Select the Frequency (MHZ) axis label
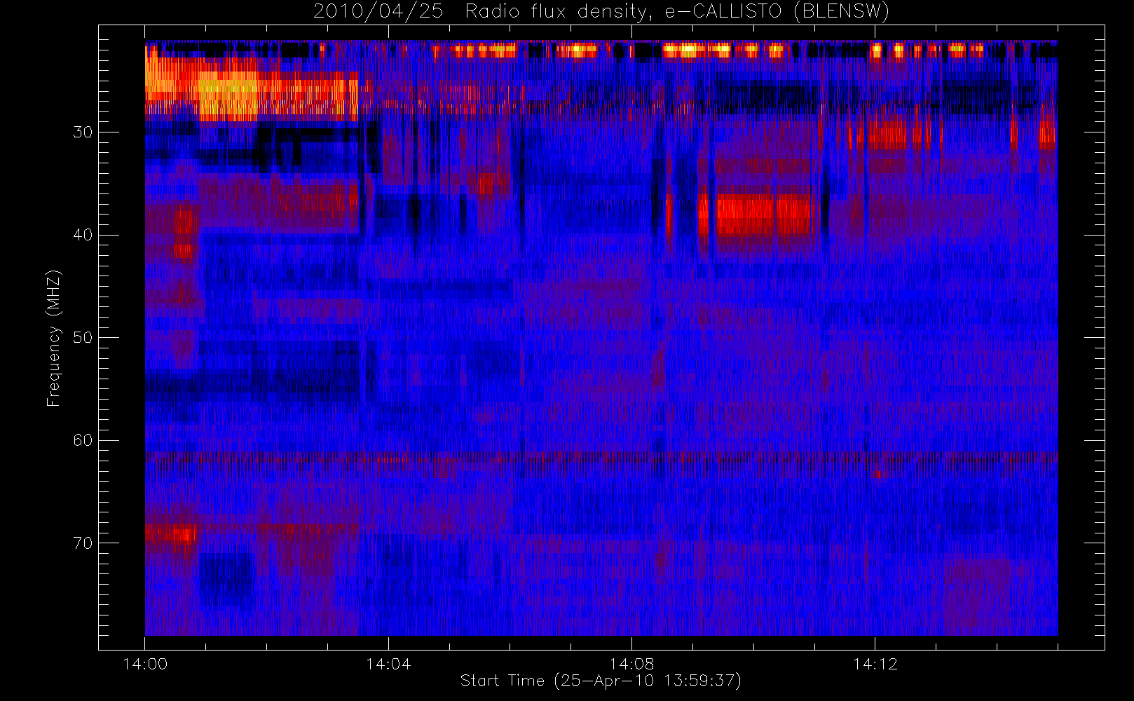This screenshot has height=701, width=1134. pyautogui.click(x=54, y=338)
